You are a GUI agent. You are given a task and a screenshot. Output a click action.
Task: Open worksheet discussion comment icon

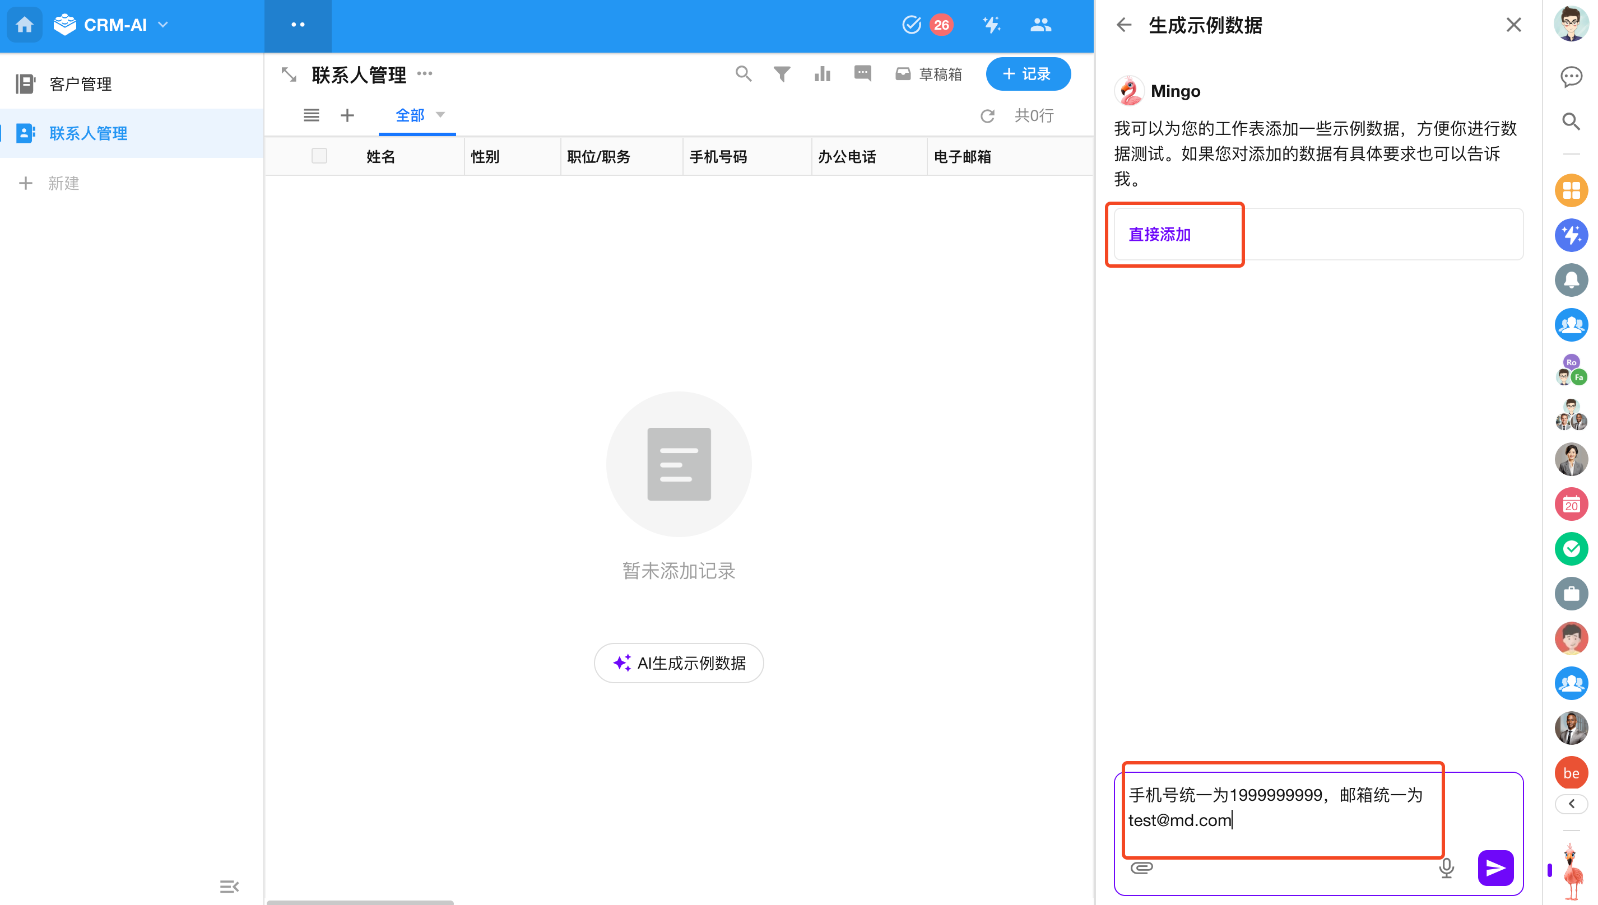click(862, 74)
